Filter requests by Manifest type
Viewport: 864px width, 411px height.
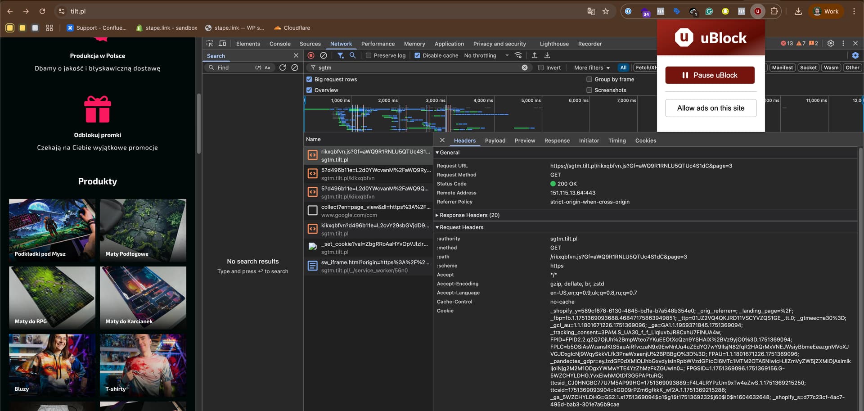783,68
